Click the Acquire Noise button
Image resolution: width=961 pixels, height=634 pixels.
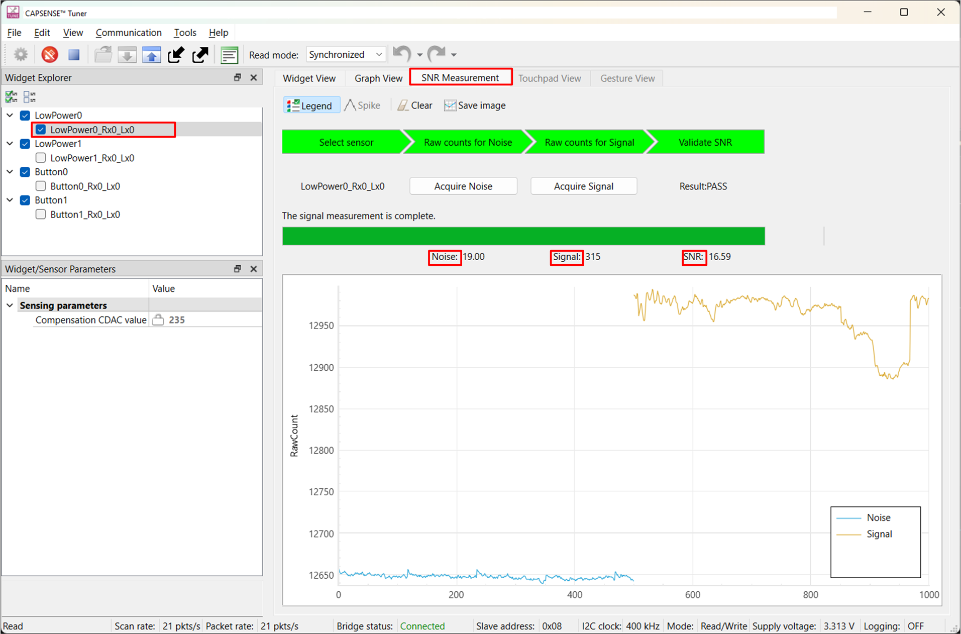(x=463, y=186)
